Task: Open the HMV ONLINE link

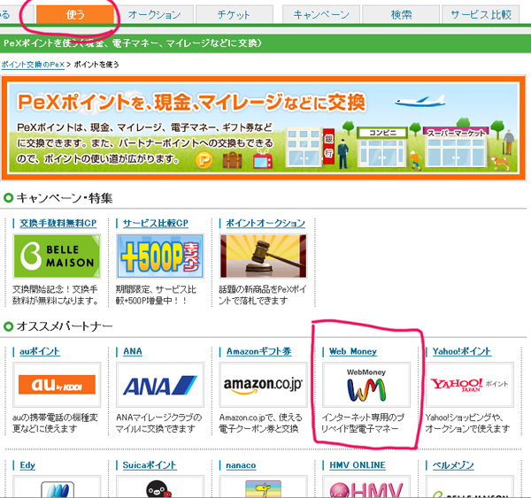Action: coord(358,465)
